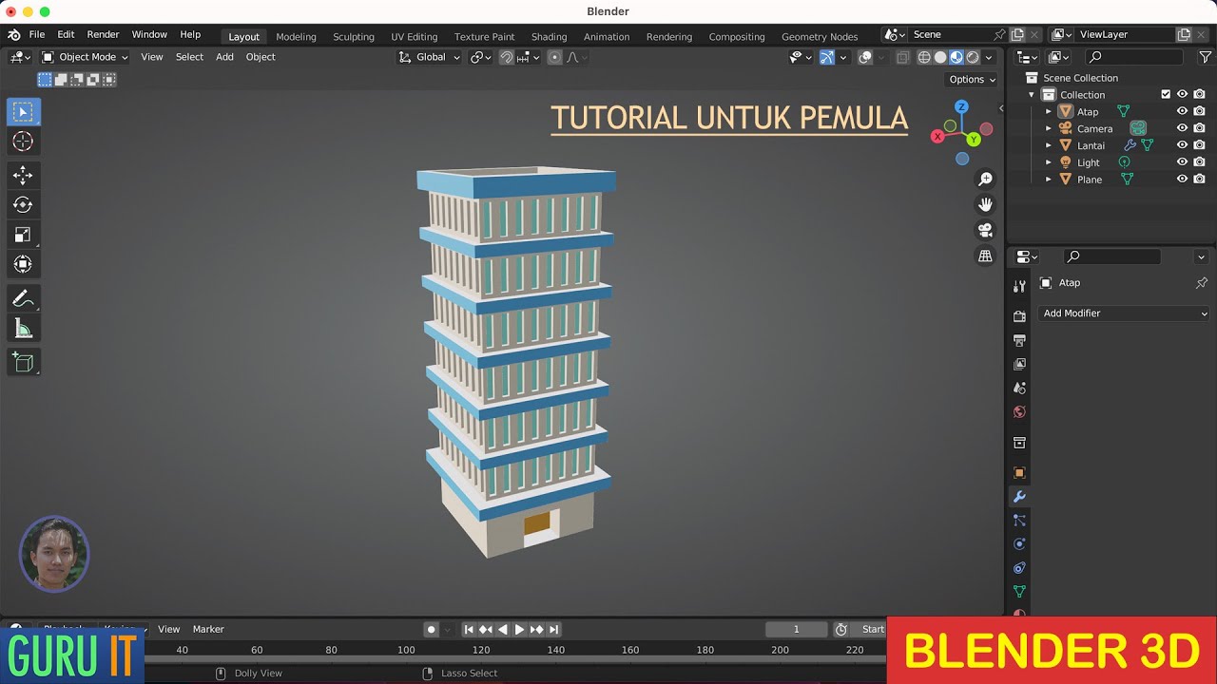Open the World properties tab
Viewport: 1217px width, 684px height.
point(1019,411)
